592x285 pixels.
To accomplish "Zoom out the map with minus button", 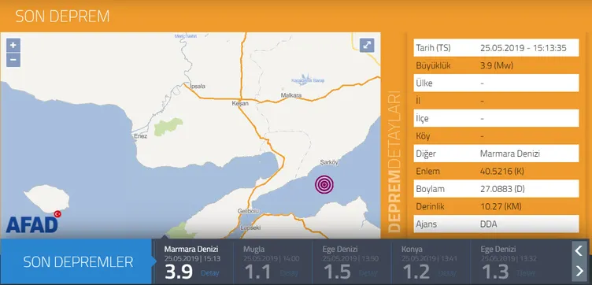I will [13, 60].
